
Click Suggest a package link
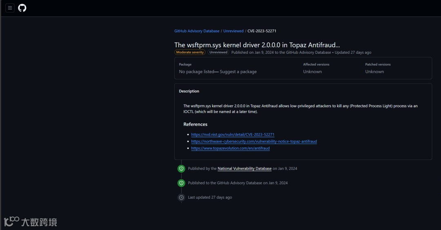point(238,72)
